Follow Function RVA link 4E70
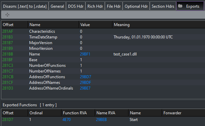Image resolution: width=205 pixels, height=126 pixels. point(67,120)
